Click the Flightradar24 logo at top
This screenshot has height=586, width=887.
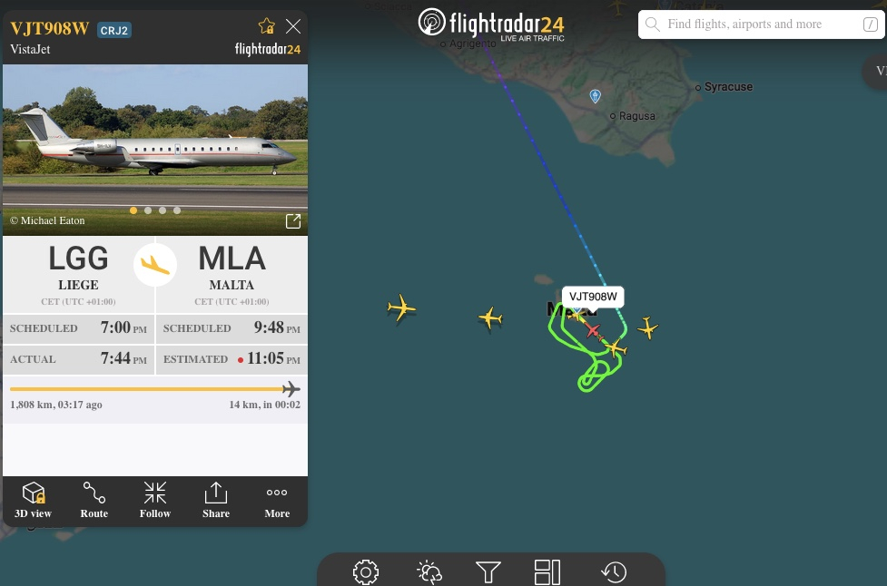tap(491, 24)
